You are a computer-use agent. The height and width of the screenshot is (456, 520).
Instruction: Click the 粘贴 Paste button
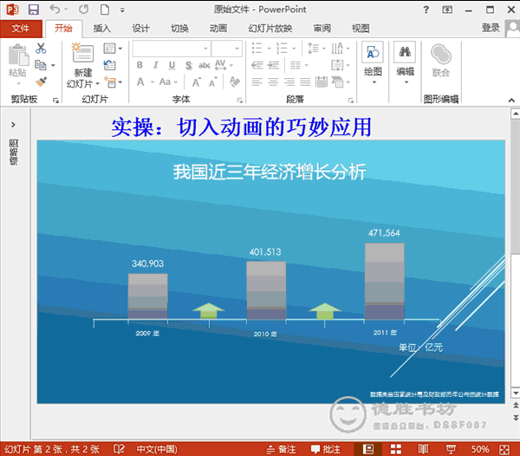[x=18, y=63]
